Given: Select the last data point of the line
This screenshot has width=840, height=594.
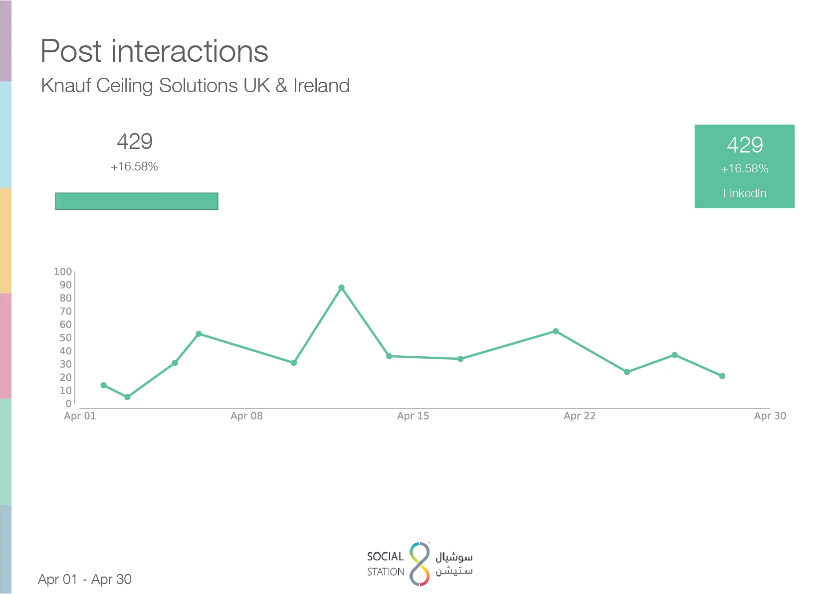Looking at the screenshot, I should tap(722, 376).
